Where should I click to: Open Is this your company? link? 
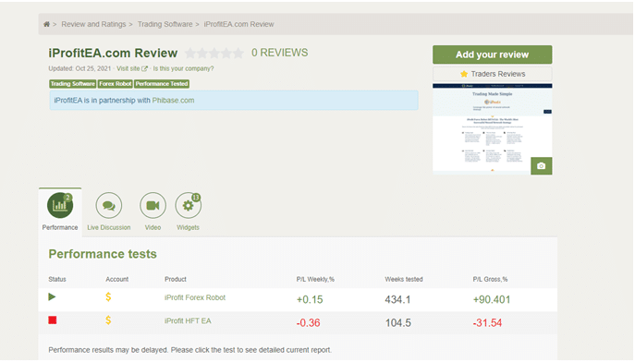[183, 68]
